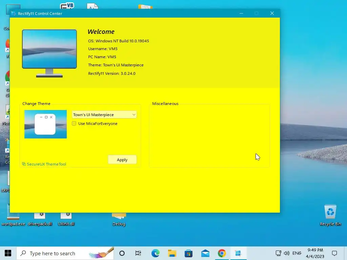Open Google Chrome from the taskbar
347x260 pixels.
point(222,253)
